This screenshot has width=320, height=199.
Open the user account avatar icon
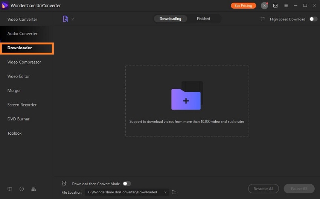coord(265,6)
